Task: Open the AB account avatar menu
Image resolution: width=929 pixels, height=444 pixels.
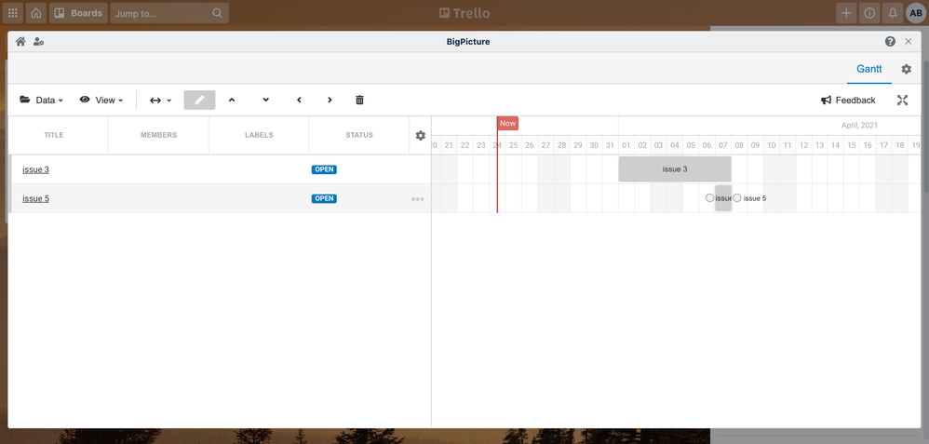Action: click(x=916, y=13)
